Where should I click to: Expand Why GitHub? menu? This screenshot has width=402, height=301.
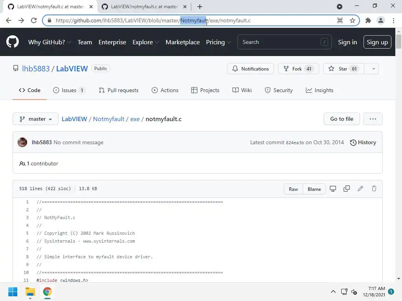49,42
